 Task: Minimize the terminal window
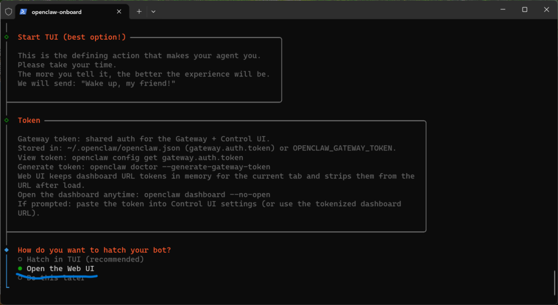501,10
